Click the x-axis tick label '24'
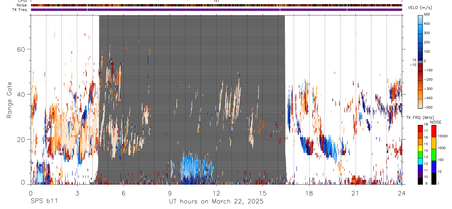This screenshot has height=209, width=452. coord(402,193)
